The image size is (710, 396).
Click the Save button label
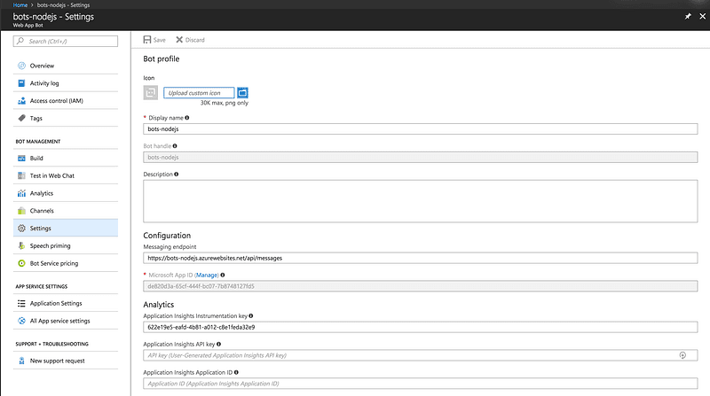[x=160, y=40]
